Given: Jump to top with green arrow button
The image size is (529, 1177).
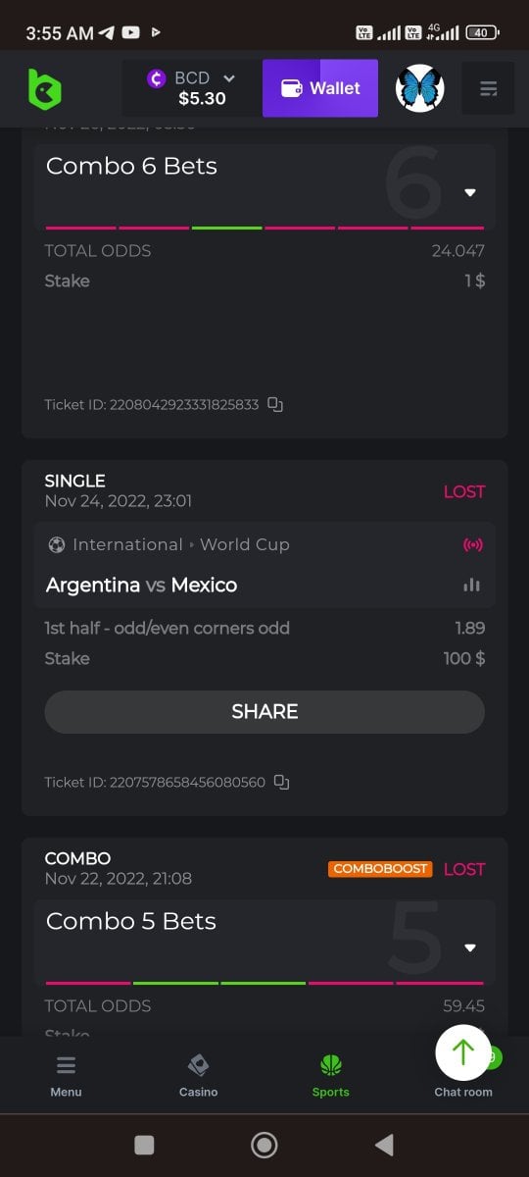Looking at the screenshot, I should [463, 1052].
